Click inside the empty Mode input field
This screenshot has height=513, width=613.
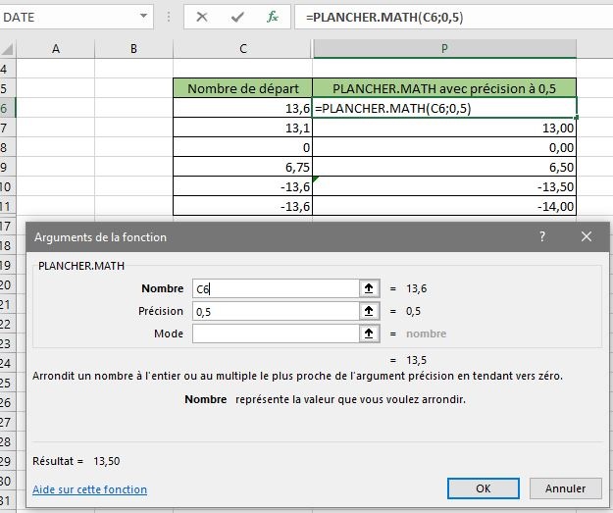[x=275, y=333]
